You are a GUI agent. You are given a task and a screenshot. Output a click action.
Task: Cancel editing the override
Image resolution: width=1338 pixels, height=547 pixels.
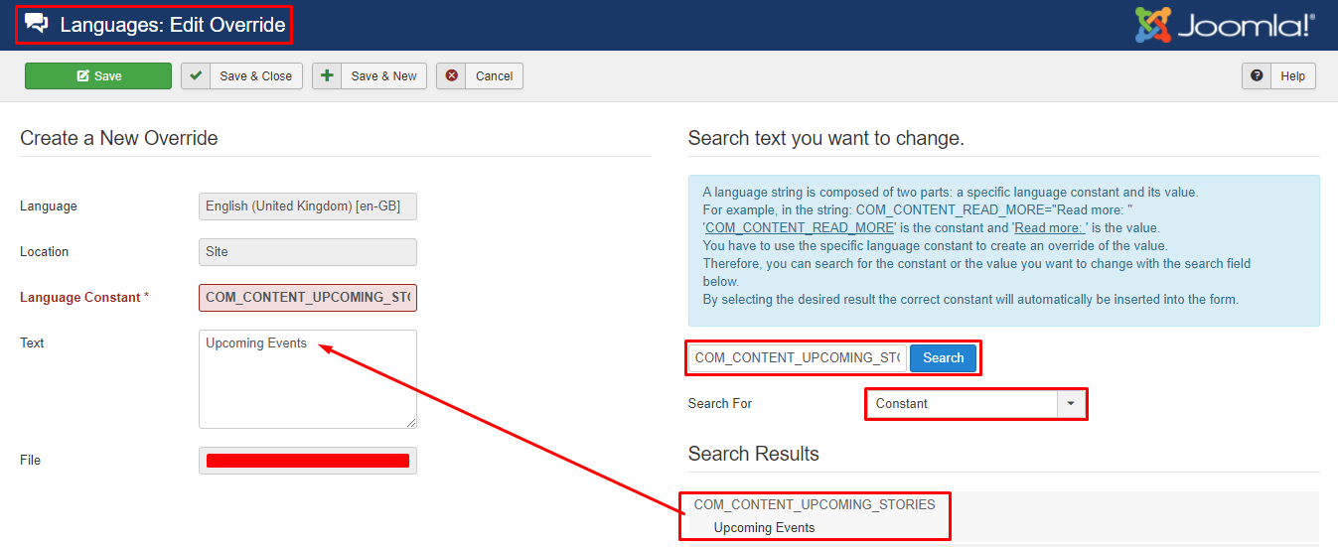pos(480,76)
